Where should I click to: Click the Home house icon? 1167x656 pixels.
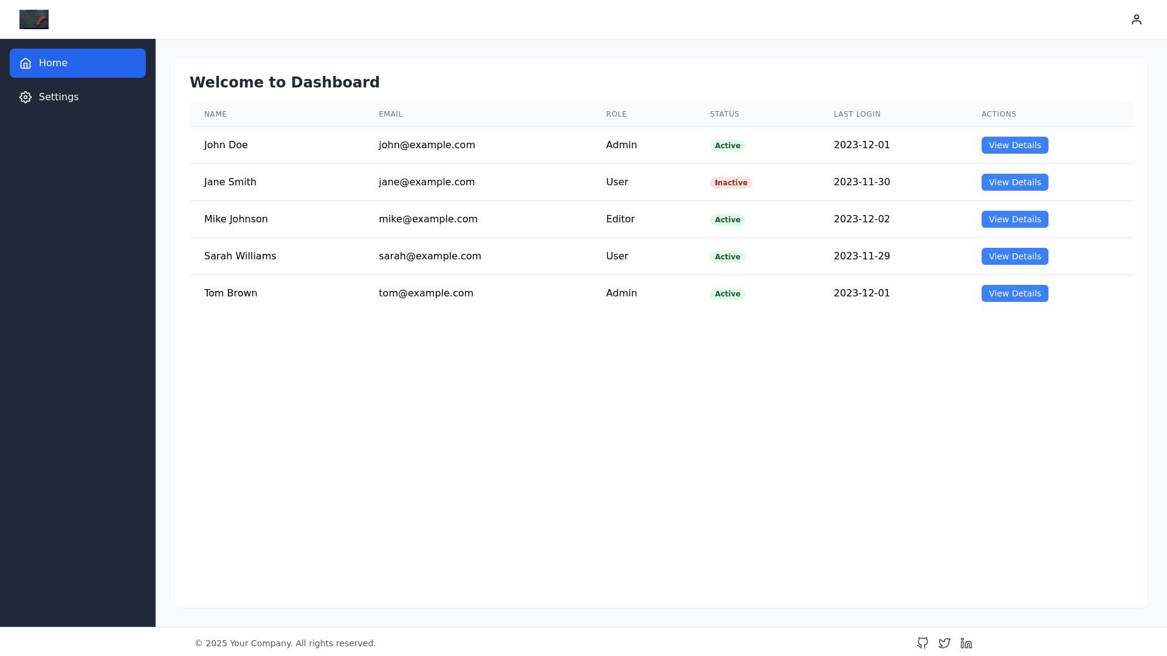click(26, 63)
